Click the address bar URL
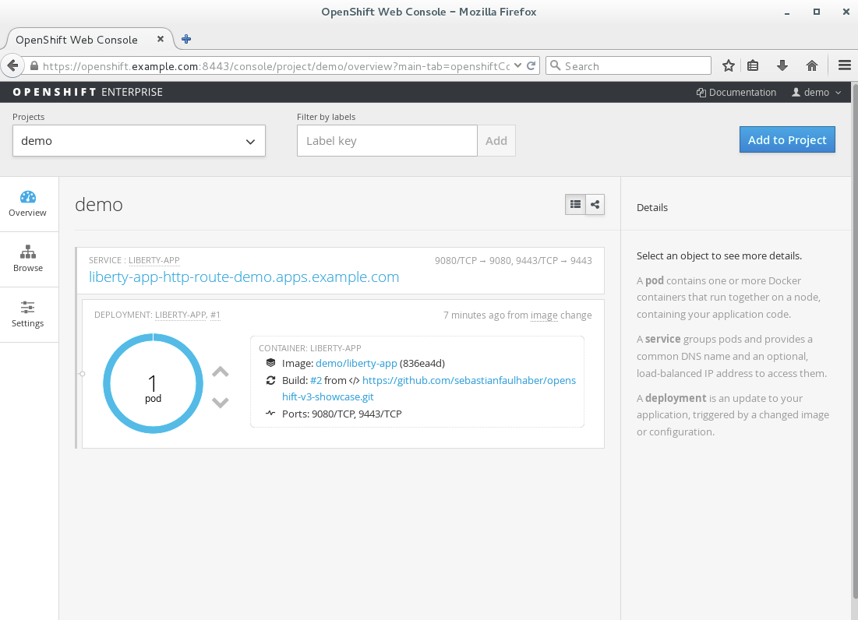The height and width of the screenshot is (620, 858). tap(277, 66)
